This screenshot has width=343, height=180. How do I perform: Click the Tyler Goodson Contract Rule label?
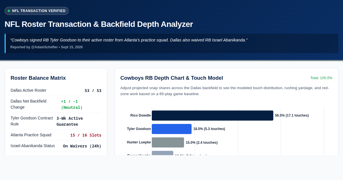(x=32, y=121)
